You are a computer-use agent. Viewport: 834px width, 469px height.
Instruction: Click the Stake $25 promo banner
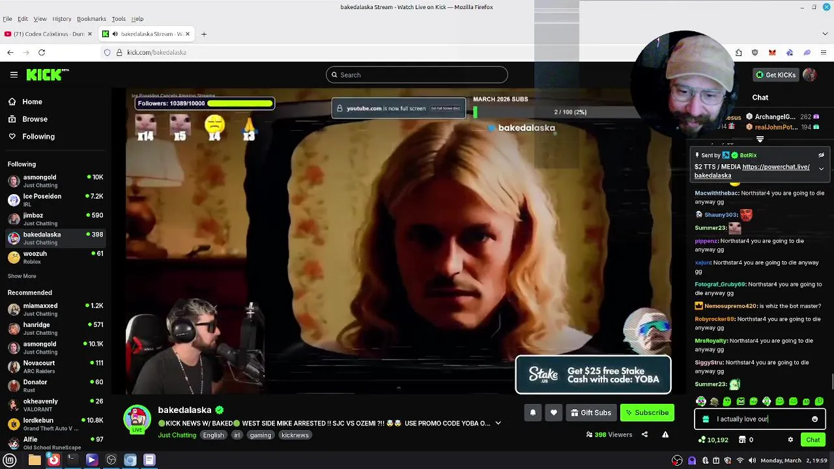(x=593, y=375)
